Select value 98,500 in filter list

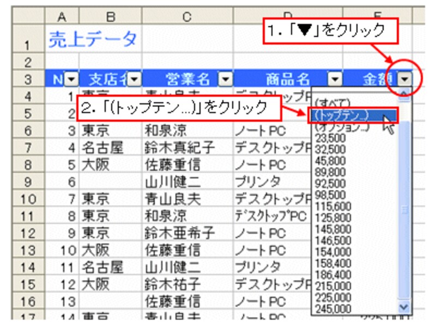coord(330,195)
